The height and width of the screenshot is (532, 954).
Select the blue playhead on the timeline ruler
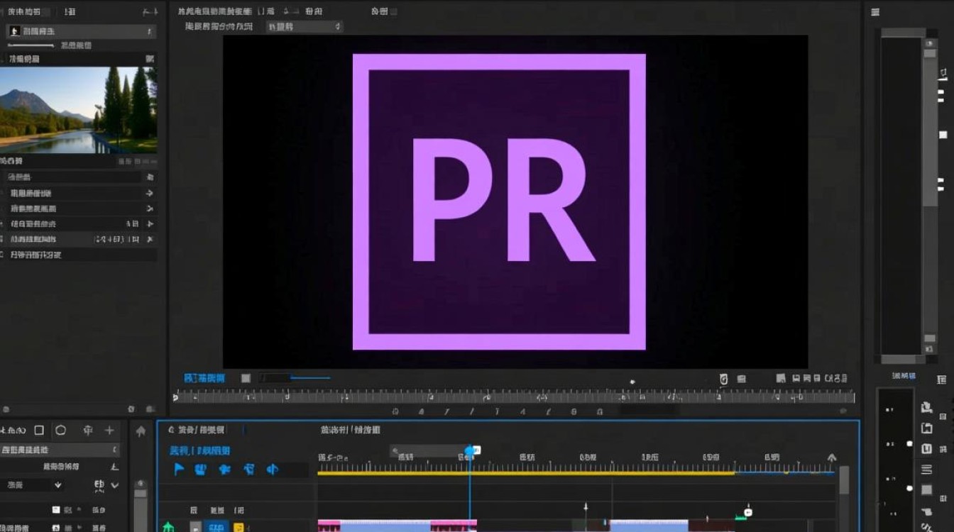point(469,450)
